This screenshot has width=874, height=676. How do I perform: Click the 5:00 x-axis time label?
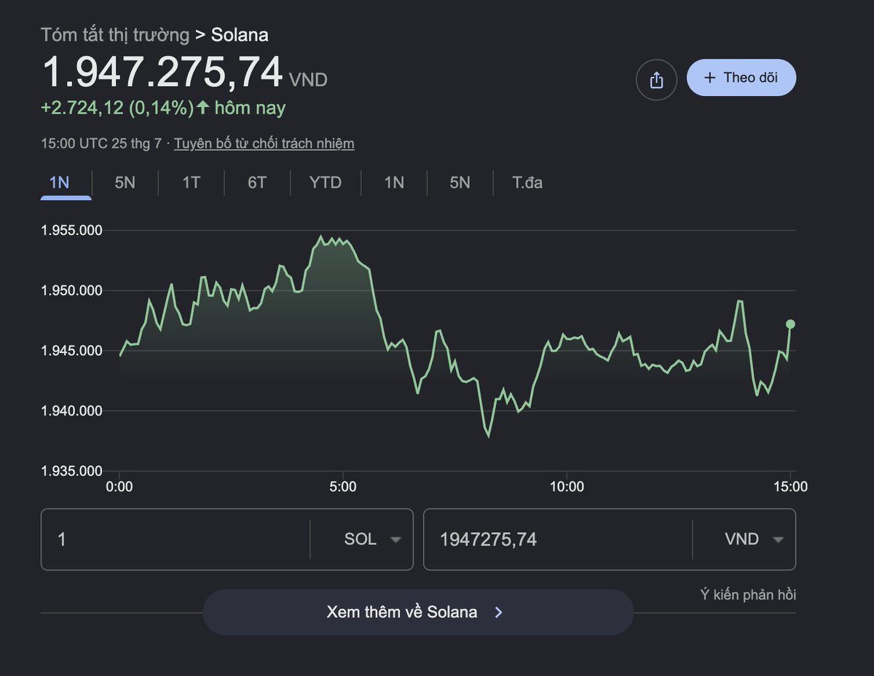(343, 487)
